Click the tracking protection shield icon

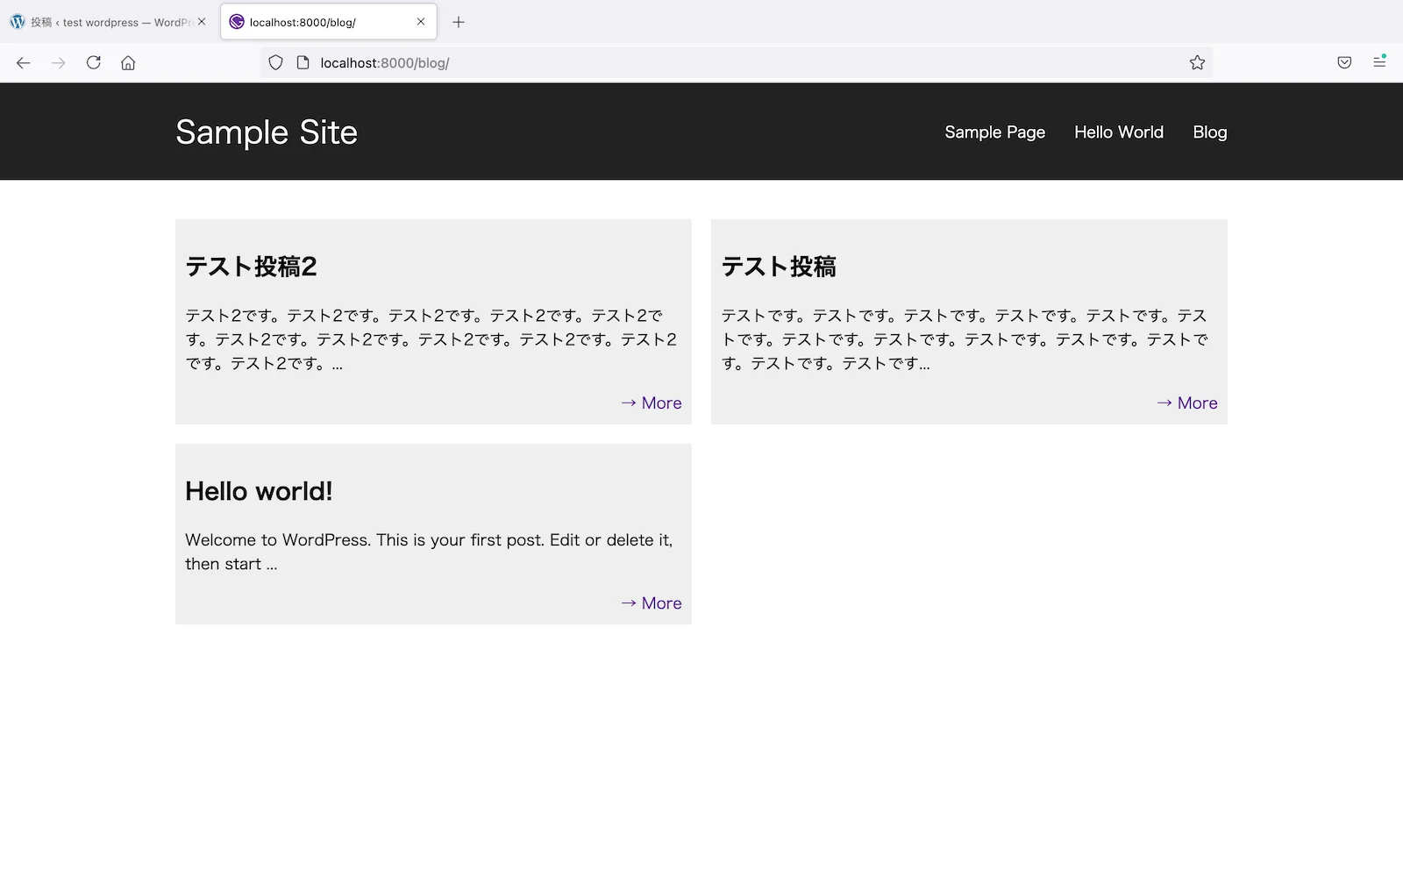(x=275, y=62)
